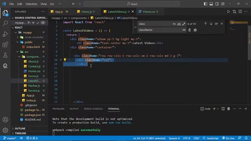Click master branch in status bar
This screenshot has width=251, height=141.
point(9,138)
